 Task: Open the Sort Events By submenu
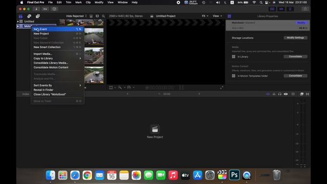click(57, 85)
